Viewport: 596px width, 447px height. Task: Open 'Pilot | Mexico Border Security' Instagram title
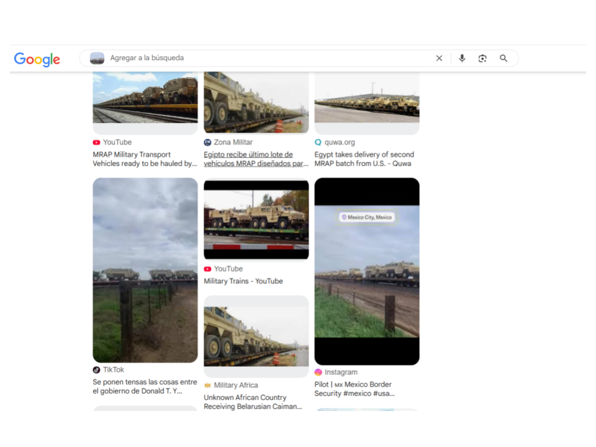[354, 389]
